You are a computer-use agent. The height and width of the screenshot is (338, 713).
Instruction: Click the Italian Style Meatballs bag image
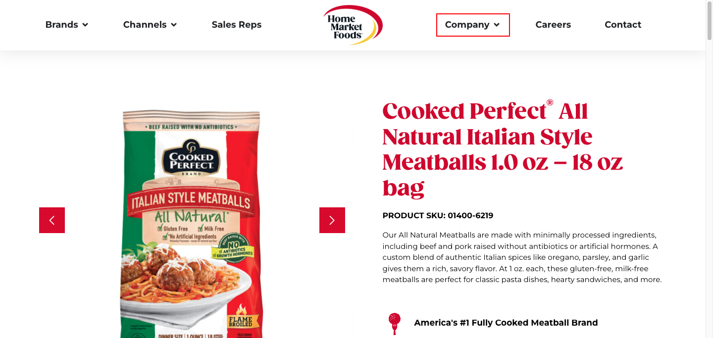tap(192, 223)
